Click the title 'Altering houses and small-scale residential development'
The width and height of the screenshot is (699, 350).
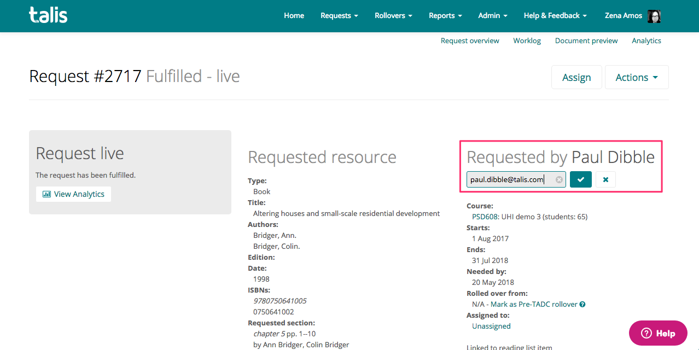[347, 213]
